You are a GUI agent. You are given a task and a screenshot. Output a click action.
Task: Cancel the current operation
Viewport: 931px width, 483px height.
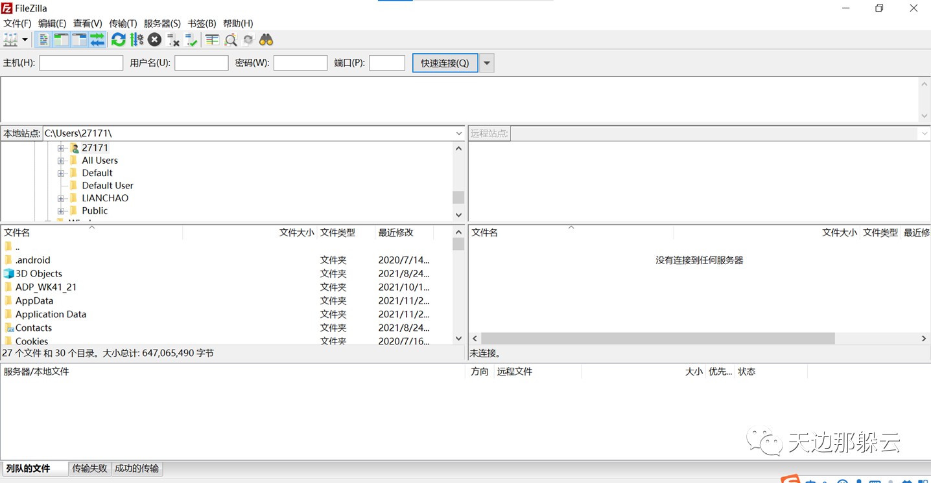pos(154,40)
